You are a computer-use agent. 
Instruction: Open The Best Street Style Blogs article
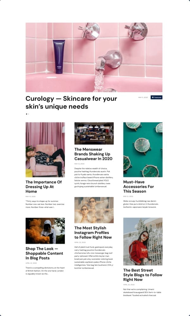[143, 275]
